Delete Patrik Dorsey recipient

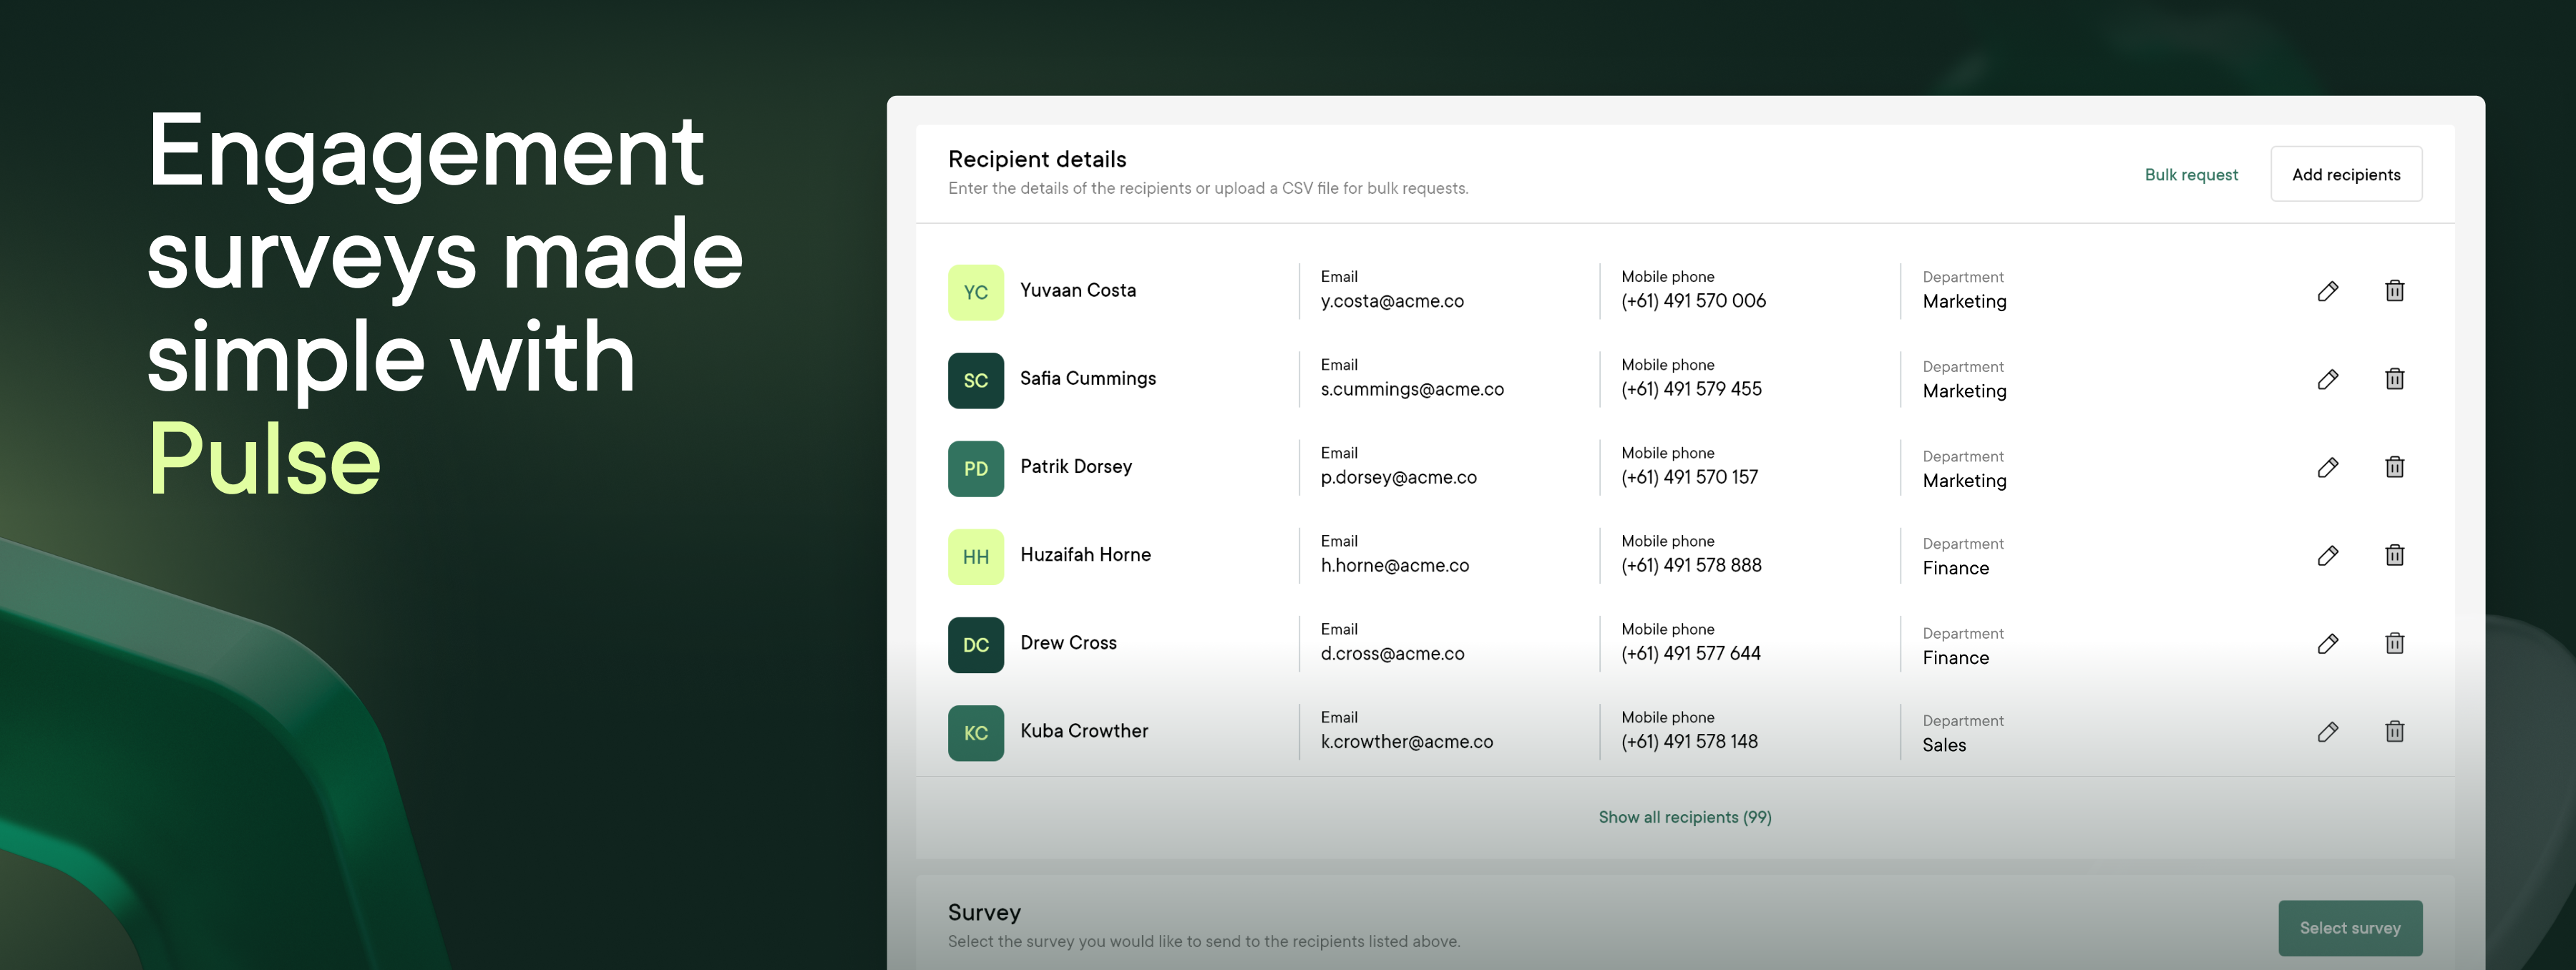[2394, 467]
